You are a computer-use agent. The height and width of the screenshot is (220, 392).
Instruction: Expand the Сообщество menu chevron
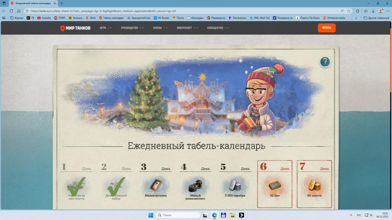point(228,28)
